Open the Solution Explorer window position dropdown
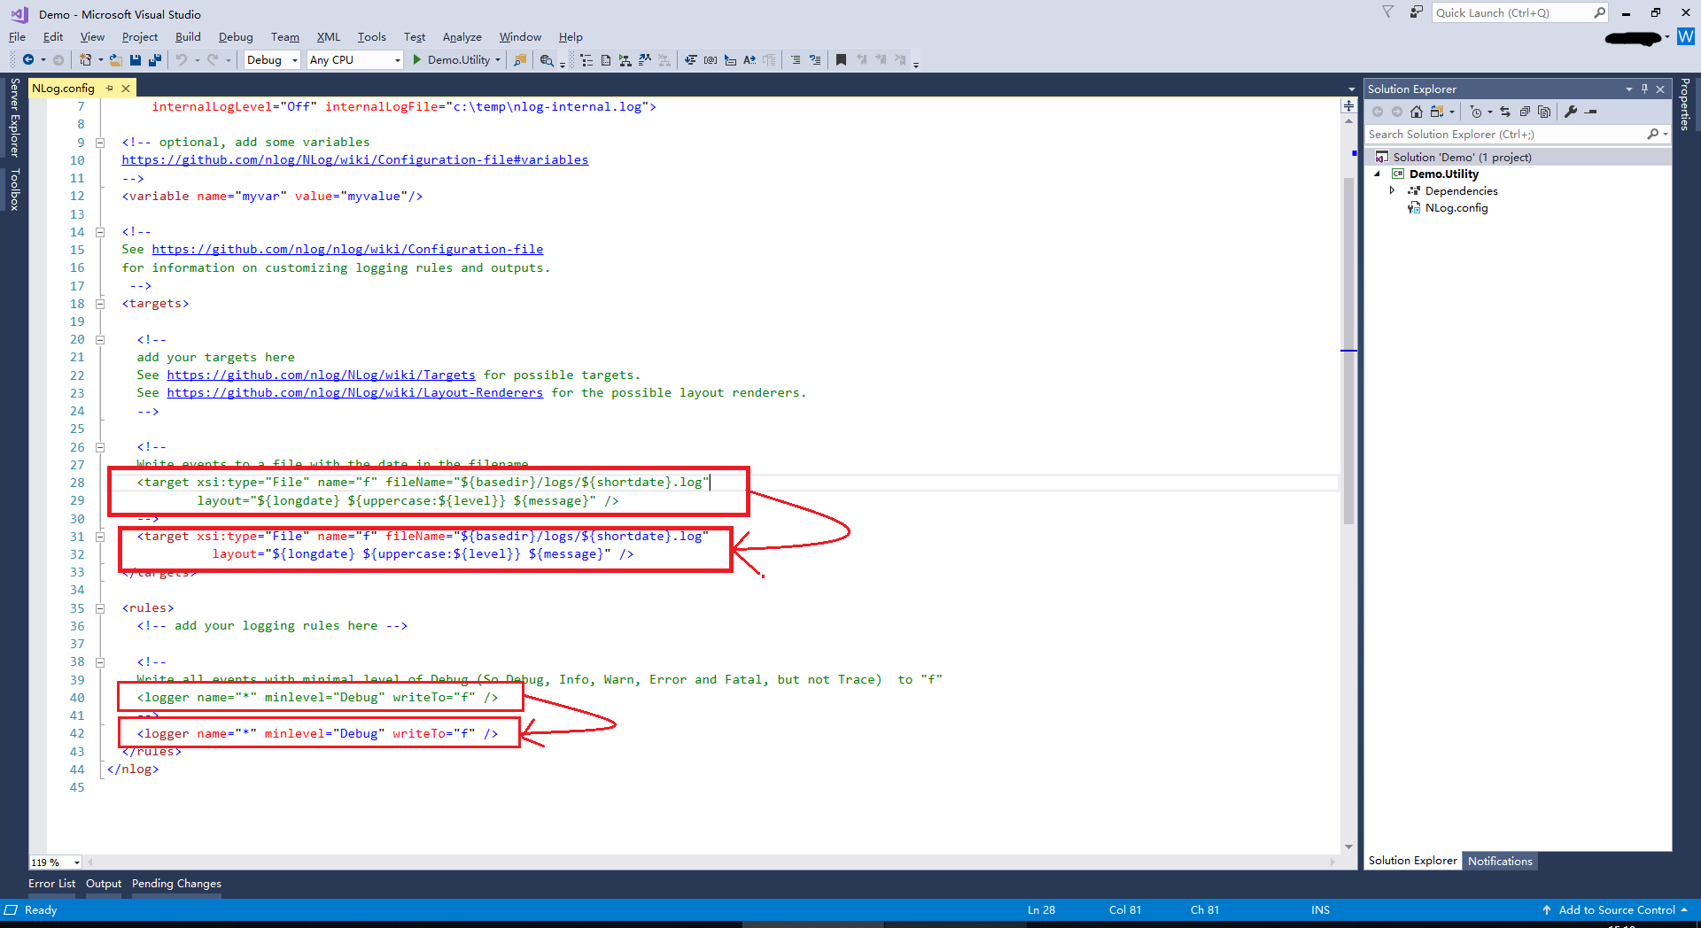Screen dimensions: 1701x928 coord(1628,89)
